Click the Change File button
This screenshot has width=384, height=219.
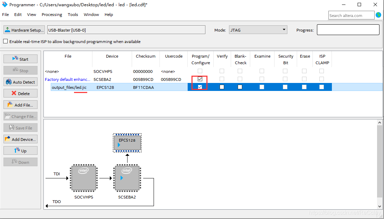[20, 117]
